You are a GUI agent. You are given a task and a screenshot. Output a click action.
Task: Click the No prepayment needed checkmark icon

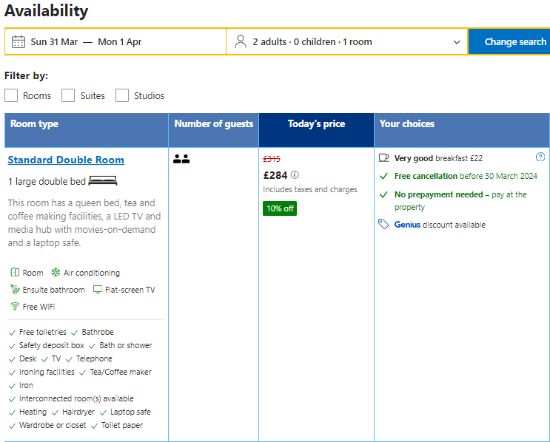tap(383, 194)
